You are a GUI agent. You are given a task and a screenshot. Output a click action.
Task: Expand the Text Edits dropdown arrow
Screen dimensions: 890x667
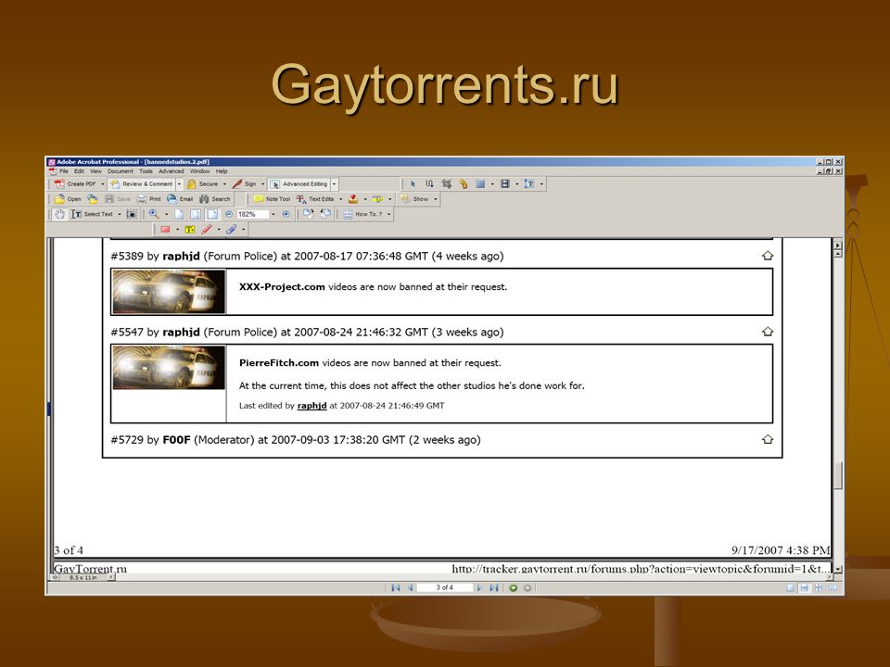[x=340, y=199]
